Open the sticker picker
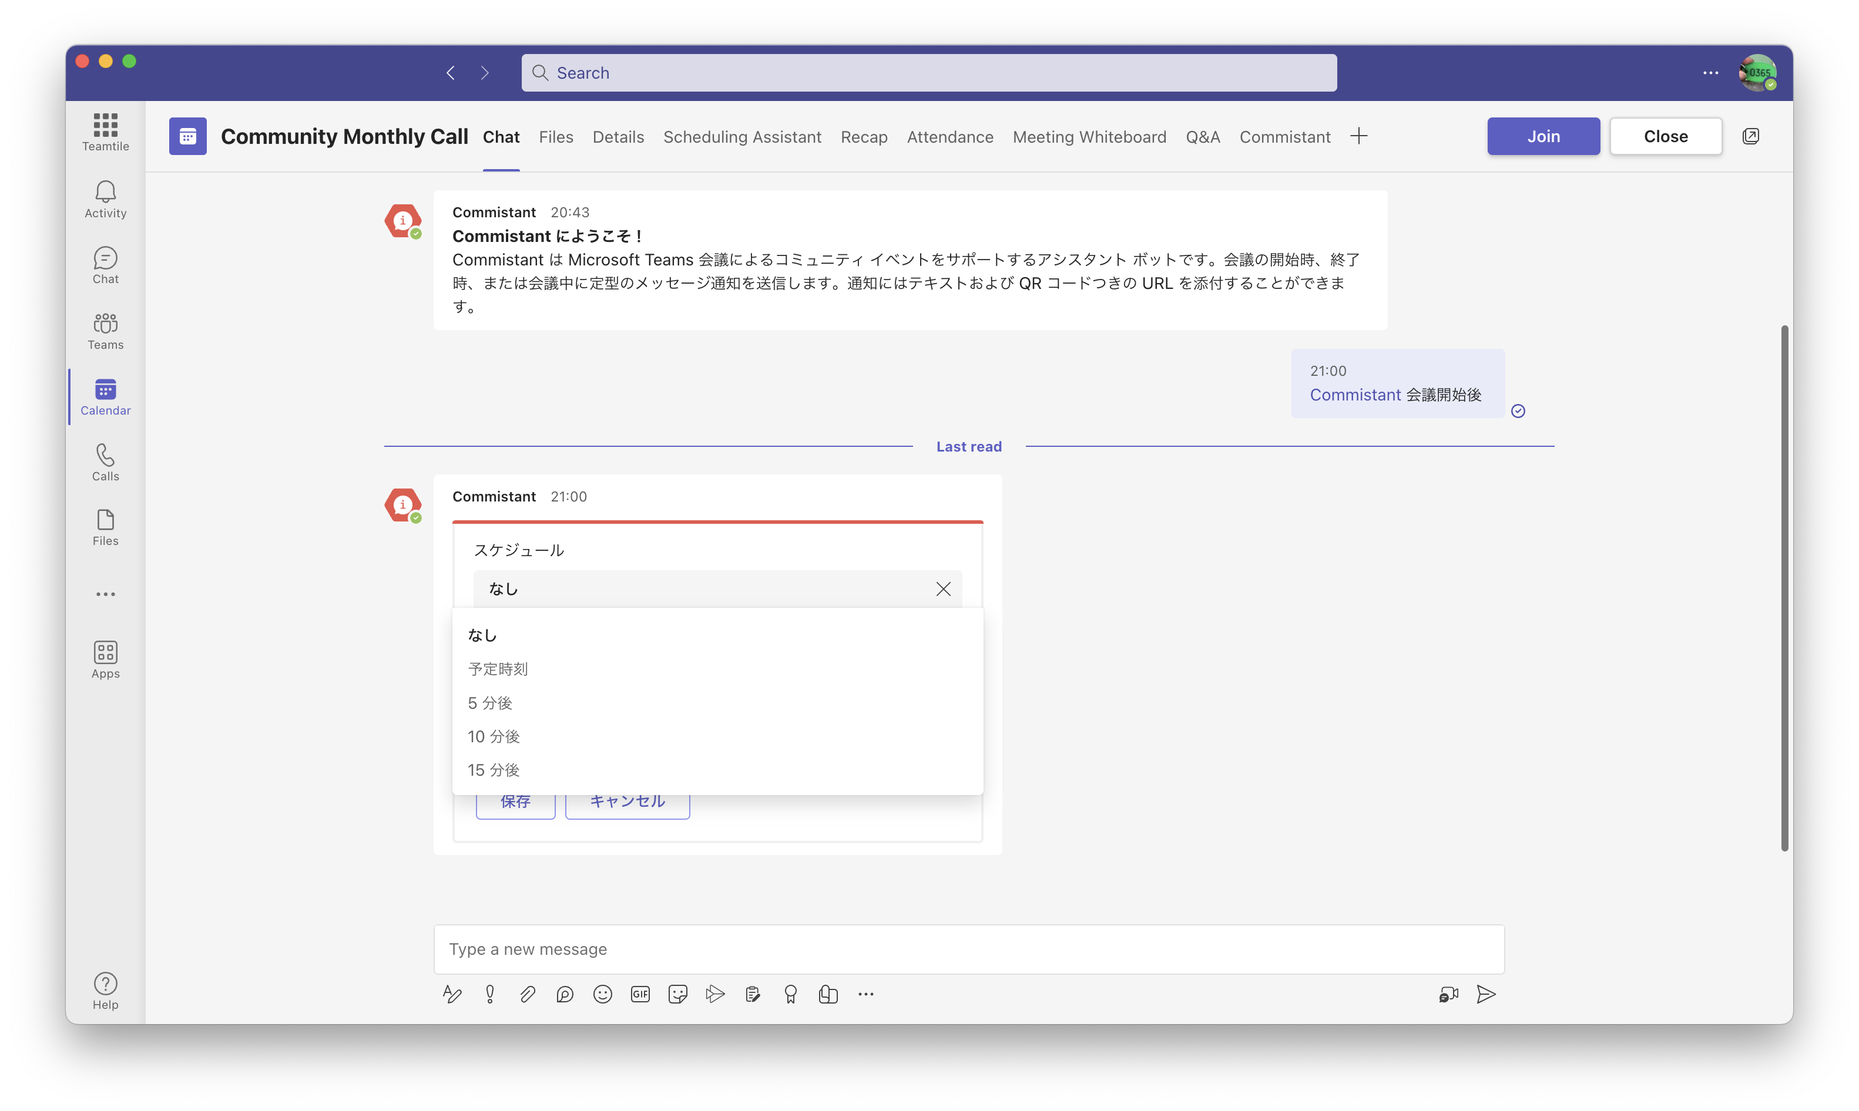The image size is (1859, 1111). click(678, 994)
